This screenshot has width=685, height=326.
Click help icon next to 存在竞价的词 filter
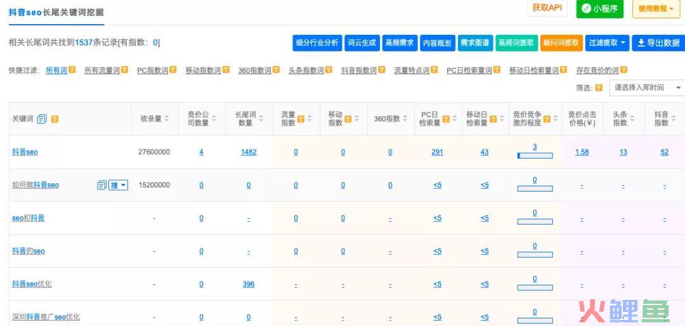623,70
